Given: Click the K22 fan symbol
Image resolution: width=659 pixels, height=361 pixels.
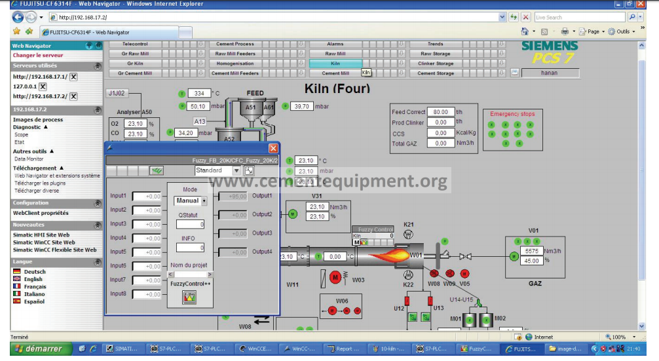Looking at the screenshot, I should pos(408,275).
